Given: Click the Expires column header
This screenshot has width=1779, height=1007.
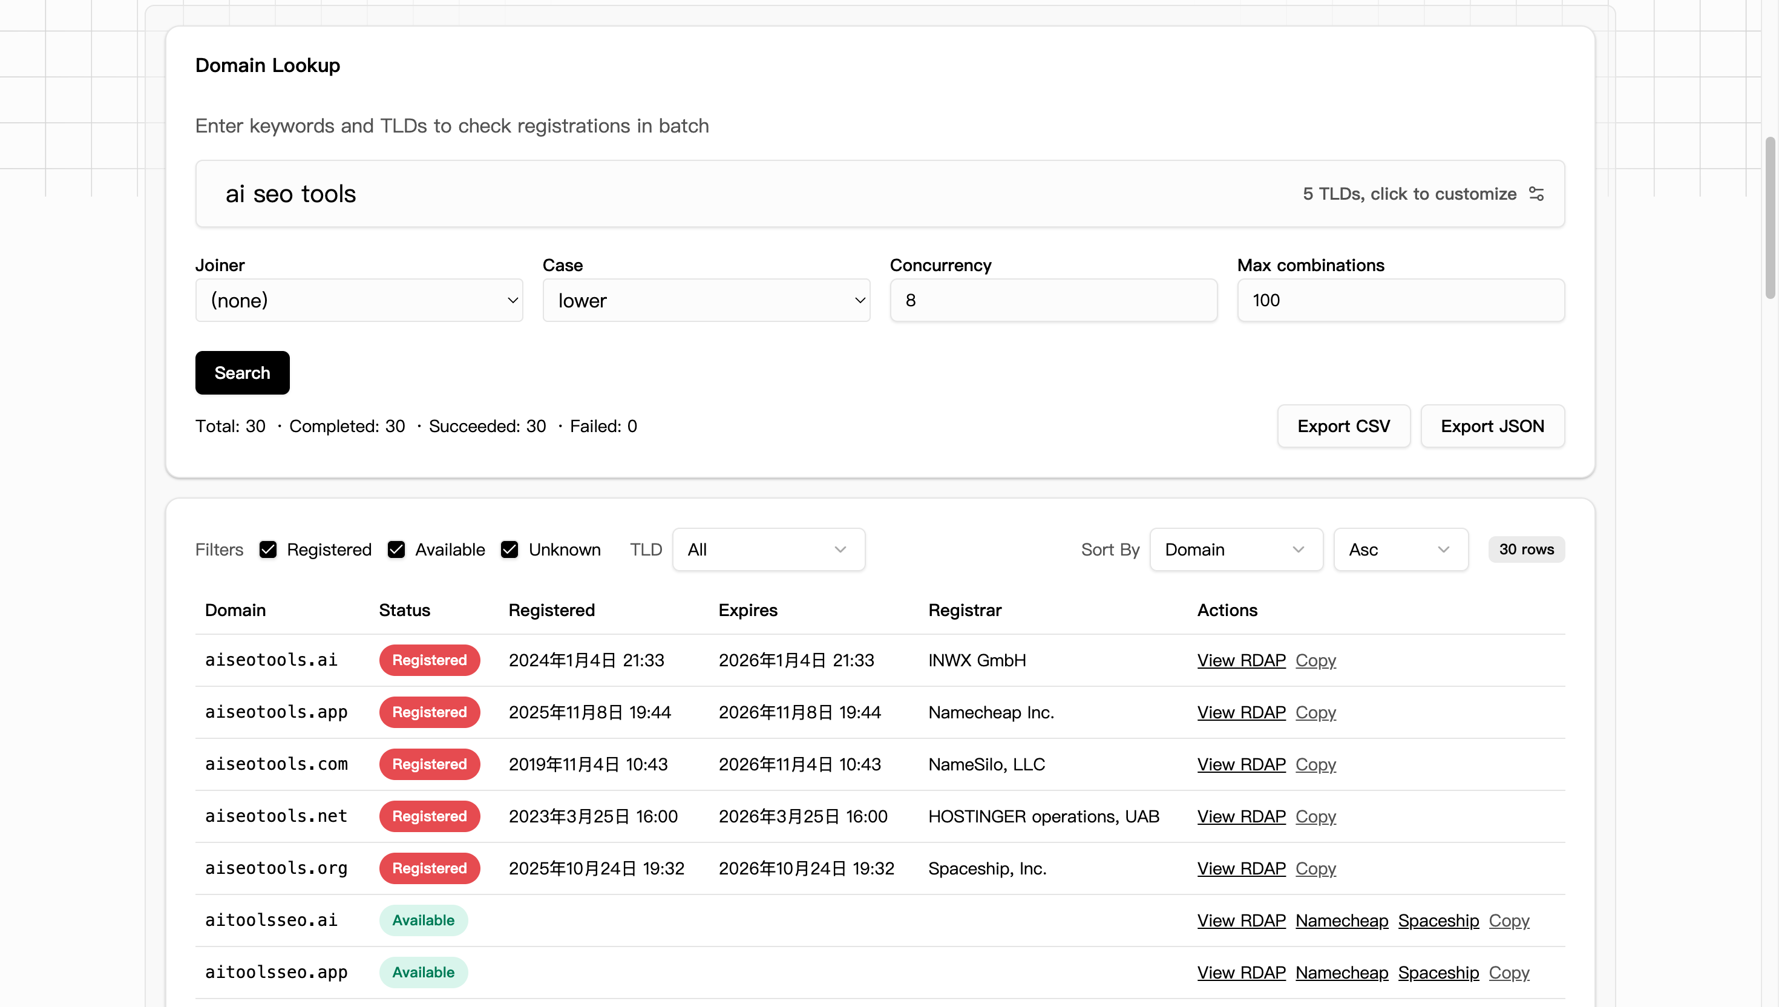Looking at the screenshot, I should (x=747, y=610).
